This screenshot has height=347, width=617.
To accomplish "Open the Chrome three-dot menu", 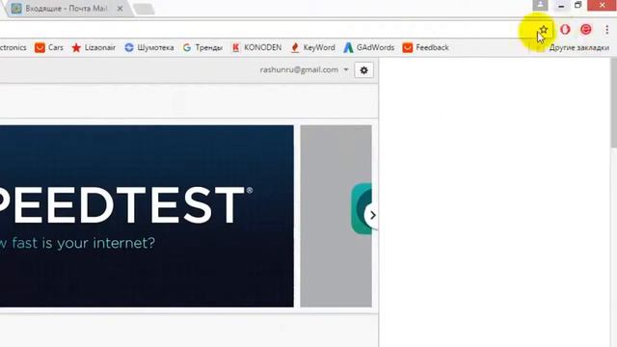I will (607, 30).
